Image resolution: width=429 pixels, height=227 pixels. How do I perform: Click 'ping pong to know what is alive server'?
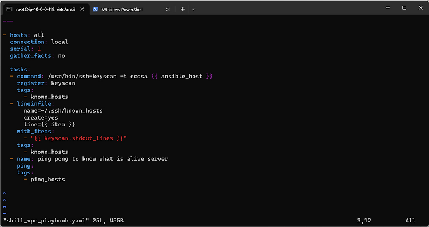[x=102, y=158]
